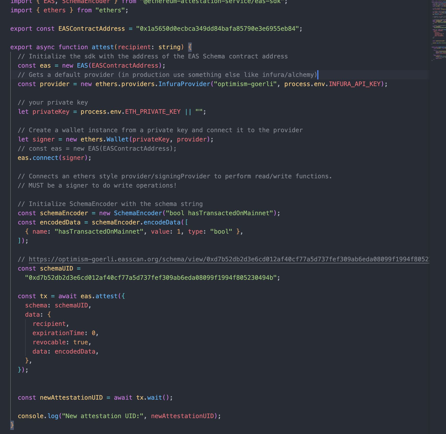
Task: Click 'newAttestationUID' in the const declaration
Action: coord(71,398)
